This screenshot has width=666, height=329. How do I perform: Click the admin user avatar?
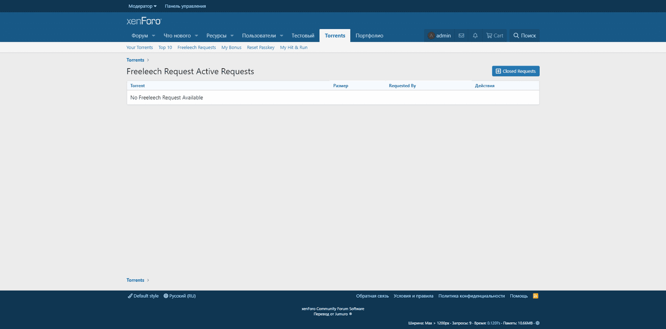coord(431,36)
